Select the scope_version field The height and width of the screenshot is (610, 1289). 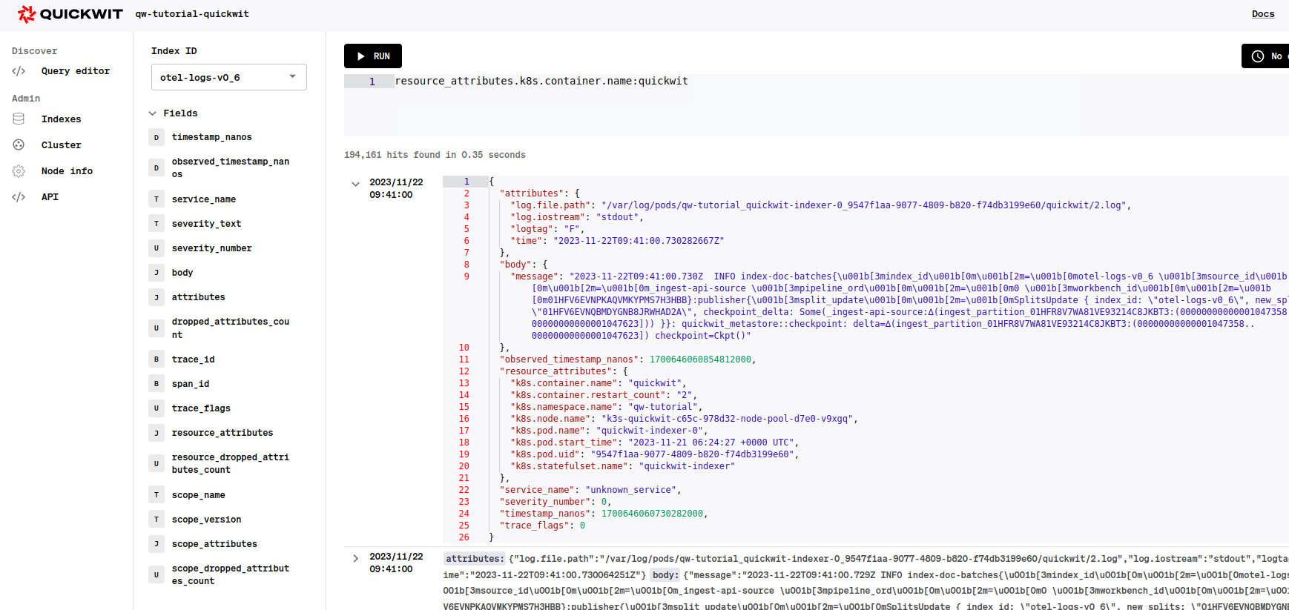(x=206, y=520)
